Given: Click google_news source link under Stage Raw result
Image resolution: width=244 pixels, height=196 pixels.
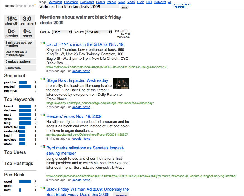Looking at the screenshot, I should click(81, 107).
